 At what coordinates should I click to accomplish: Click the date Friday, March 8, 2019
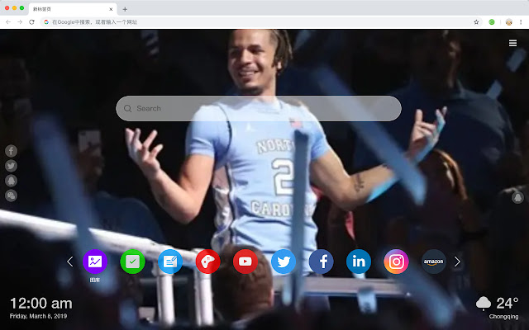pyautogui.click(x=39, y=316)
